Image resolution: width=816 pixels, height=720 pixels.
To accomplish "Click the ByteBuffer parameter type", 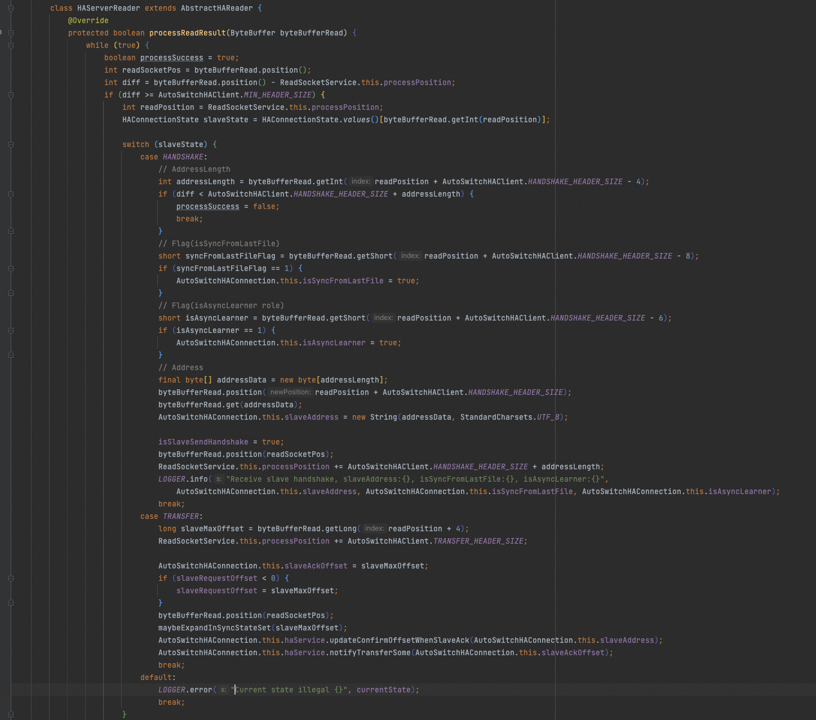I will coord(253,33).
